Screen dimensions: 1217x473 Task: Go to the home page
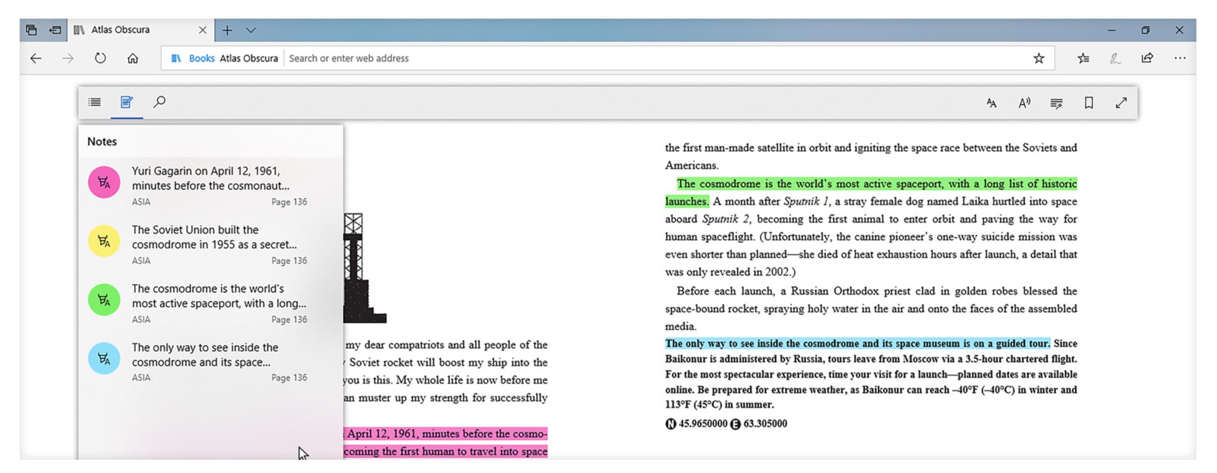coord(132,59)
